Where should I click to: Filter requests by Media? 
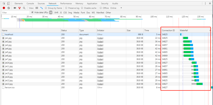click(x=76, y=13)
